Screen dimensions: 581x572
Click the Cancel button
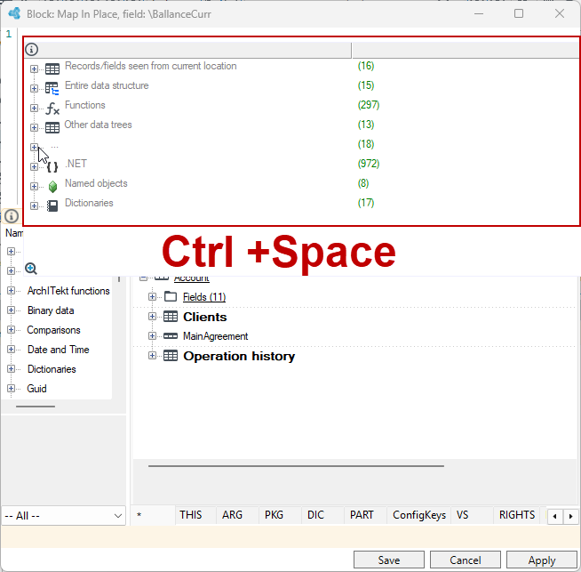(x=465, y=560)
